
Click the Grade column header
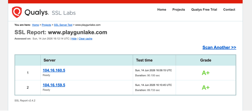coord(205,60)
